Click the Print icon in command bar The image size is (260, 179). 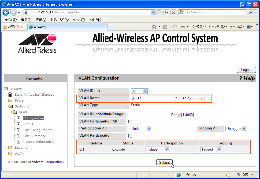[183, 27]
